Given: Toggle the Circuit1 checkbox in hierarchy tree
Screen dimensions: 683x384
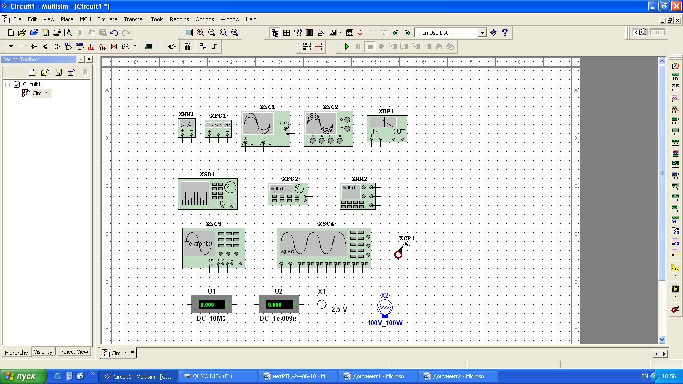Looking at the screenshot, I should [17, 84].
